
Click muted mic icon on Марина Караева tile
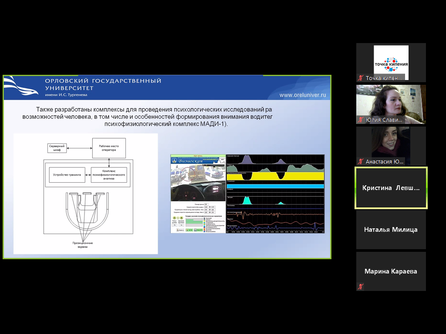click(360, 287)
